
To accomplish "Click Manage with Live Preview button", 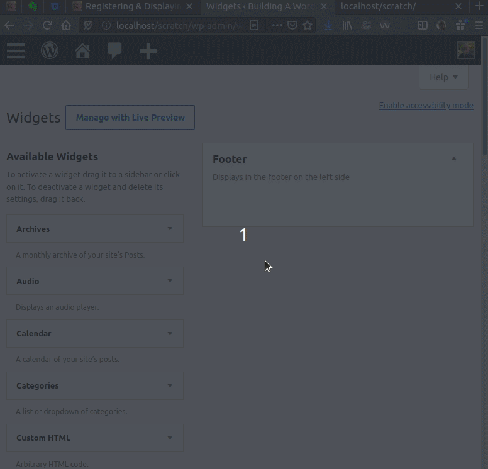I will click(130, 118).
